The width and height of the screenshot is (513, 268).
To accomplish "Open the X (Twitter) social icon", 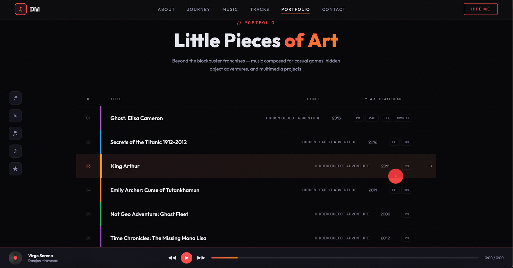I will [x=15, y=116].
